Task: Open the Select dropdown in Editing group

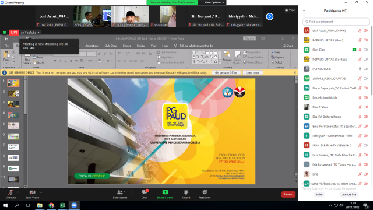Action: (x=278, y=62)
